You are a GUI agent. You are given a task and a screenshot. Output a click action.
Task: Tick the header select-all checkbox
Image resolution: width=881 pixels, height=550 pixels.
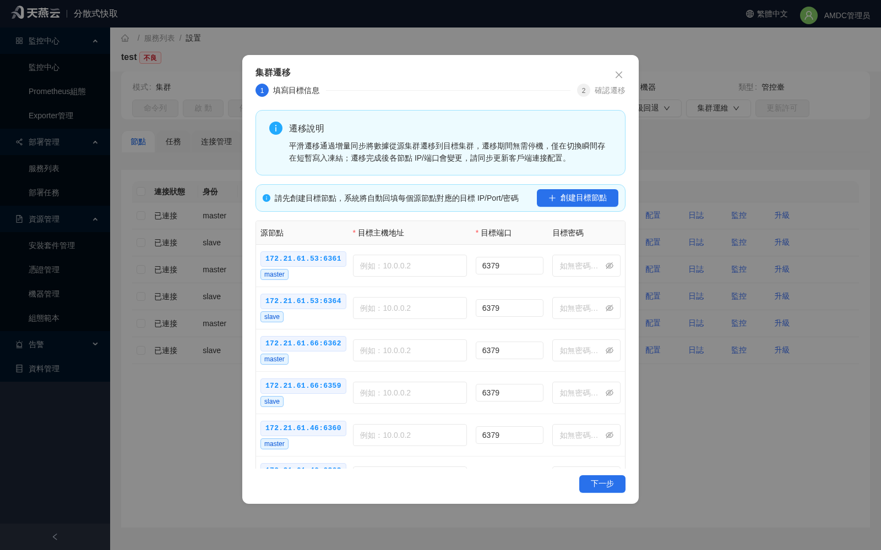coord(141,191)
